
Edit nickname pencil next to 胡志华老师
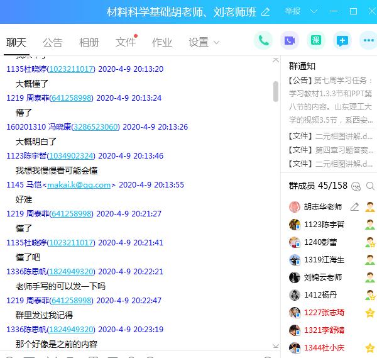coord(354,207)
